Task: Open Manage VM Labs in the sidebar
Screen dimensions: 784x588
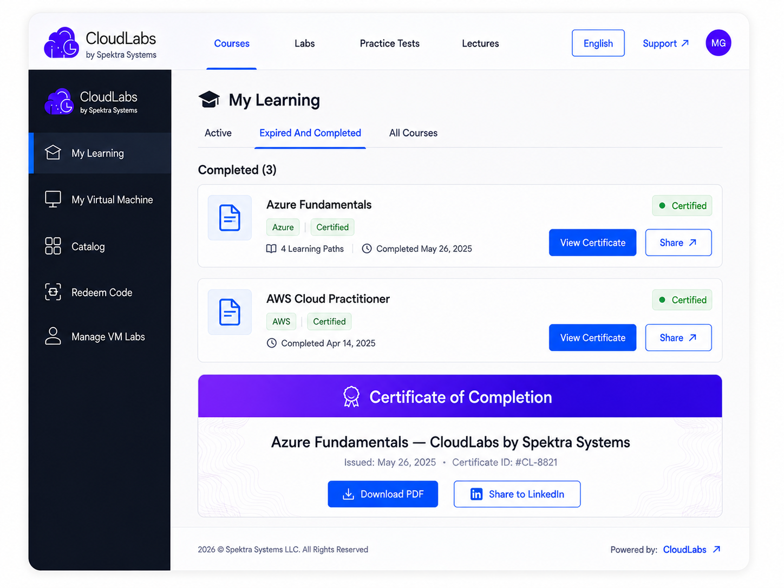Action: [x=100, y=336]
